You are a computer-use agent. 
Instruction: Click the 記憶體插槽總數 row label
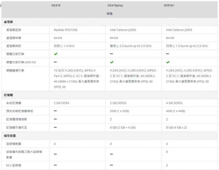click(17, 119)
